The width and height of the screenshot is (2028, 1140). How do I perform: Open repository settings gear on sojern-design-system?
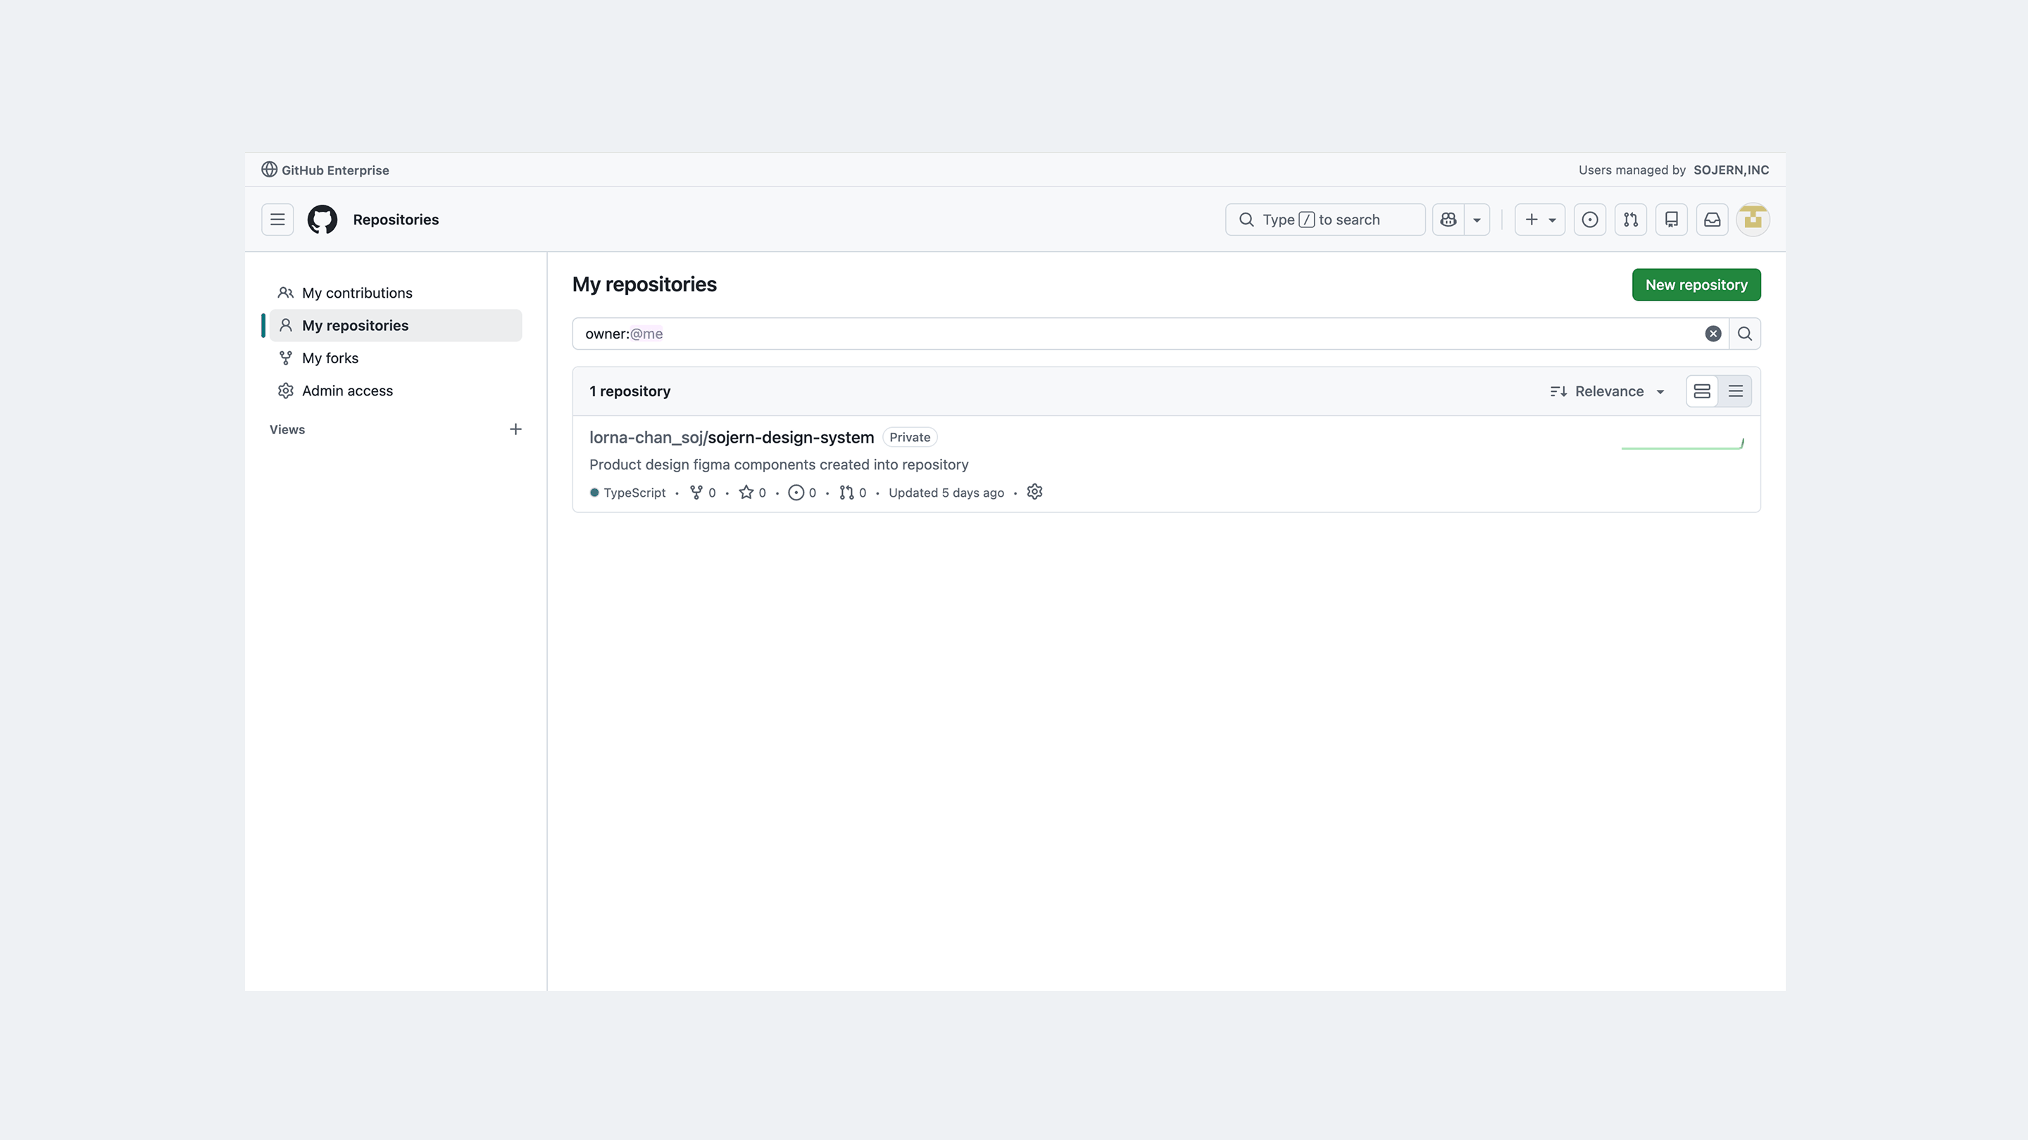[1034, 492]
